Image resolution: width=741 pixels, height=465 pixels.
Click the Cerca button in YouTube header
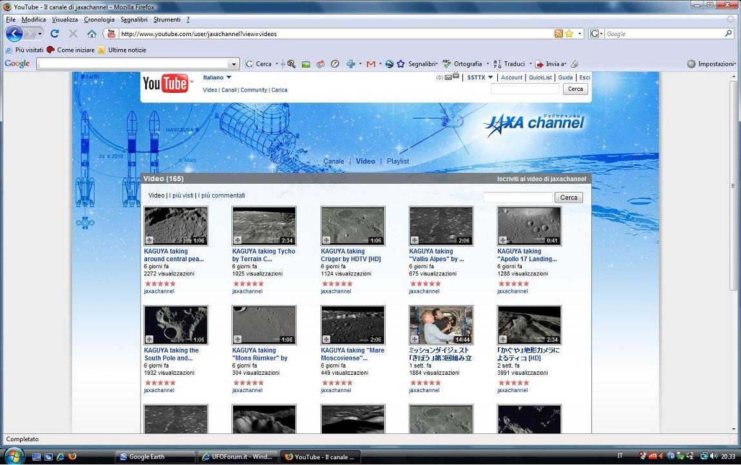(x=575, y=89)
